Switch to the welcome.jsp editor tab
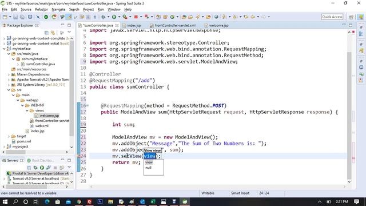366x206 pixels. tap(217, 25)
